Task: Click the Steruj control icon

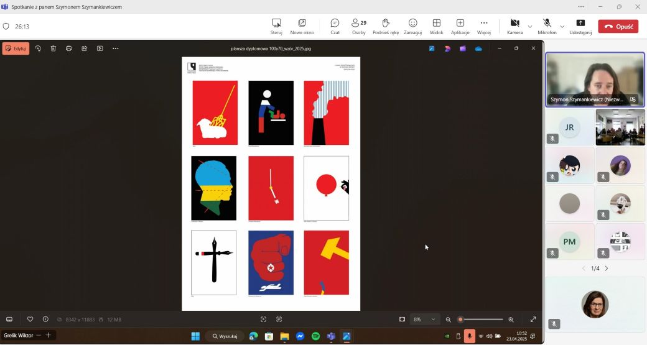Action: coord(276,25)
